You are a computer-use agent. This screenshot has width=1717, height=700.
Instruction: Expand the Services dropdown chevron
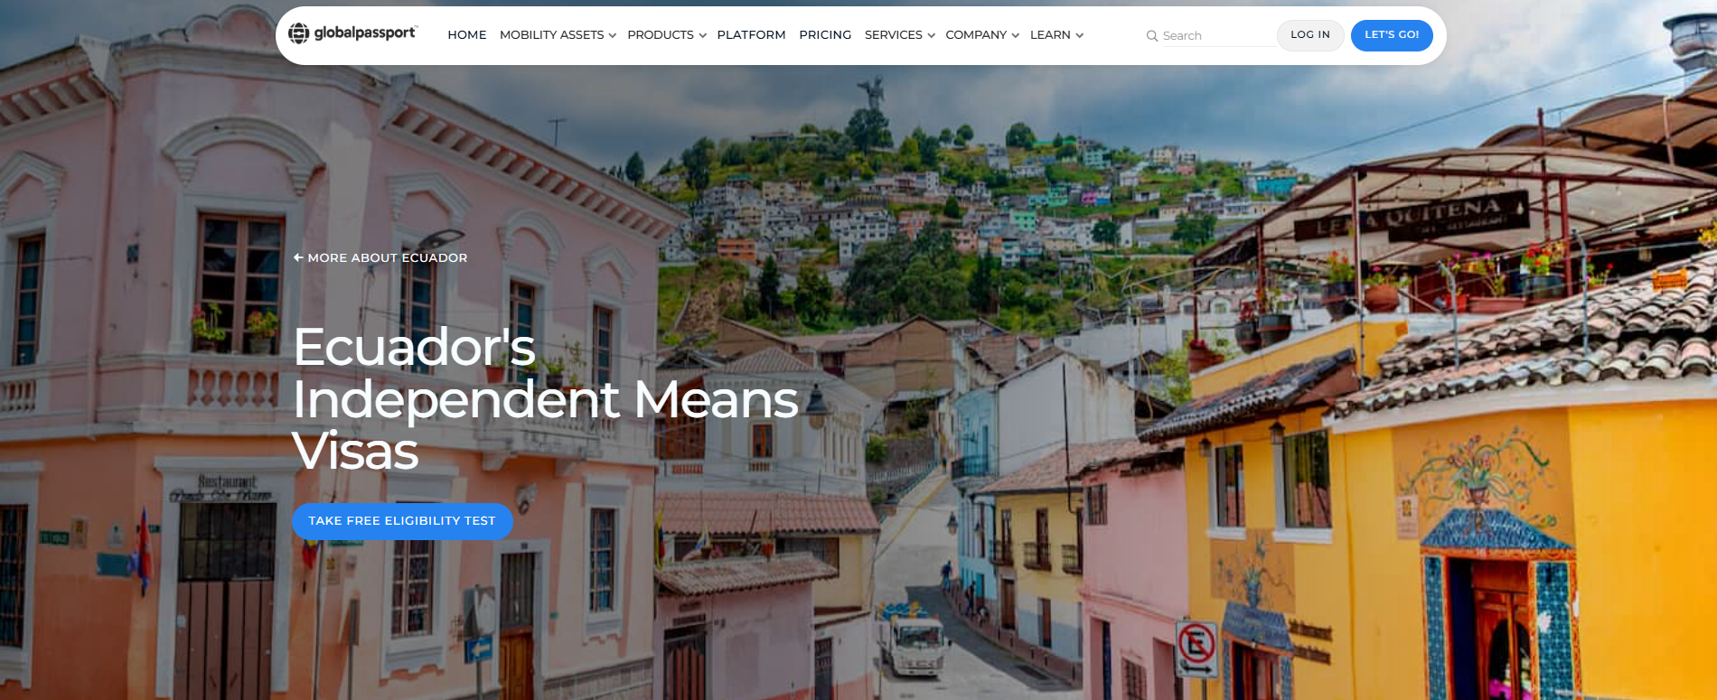pyautogui.click(x=931, y=35)
